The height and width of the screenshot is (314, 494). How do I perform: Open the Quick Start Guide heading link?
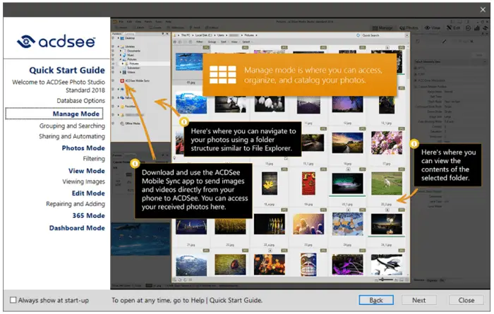(67, 71)
